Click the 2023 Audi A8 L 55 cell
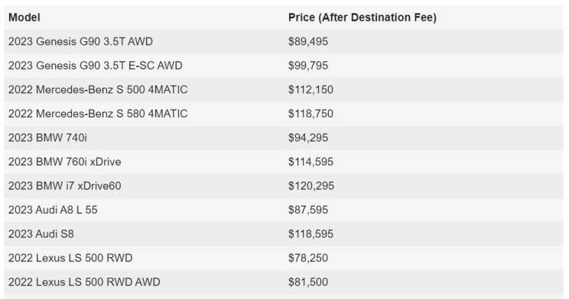This screenshot has width=569, height=299. [x=53, y=210]
